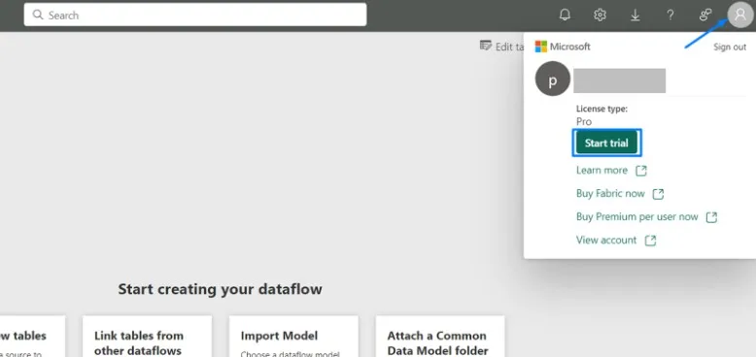Click the 'Pro' license value text
Image resolution: width=756 pixels, height=357 pixels.
(584, 121)
